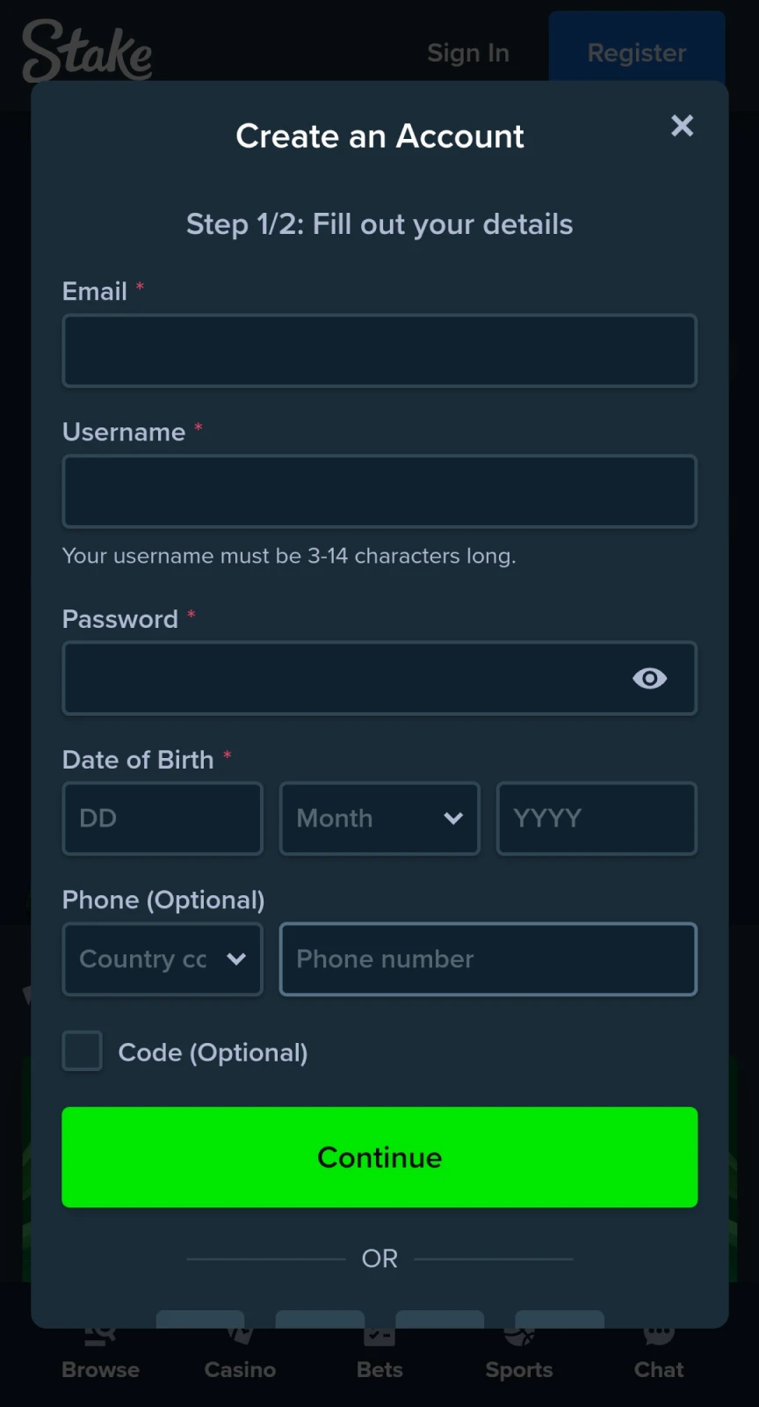
Task: Expand the Country code selector
Action: [162, 959]
